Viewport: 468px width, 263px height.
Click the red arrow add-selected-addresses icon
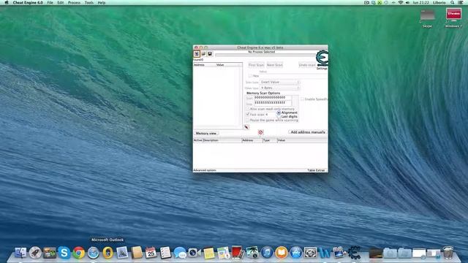click(246, 127)
